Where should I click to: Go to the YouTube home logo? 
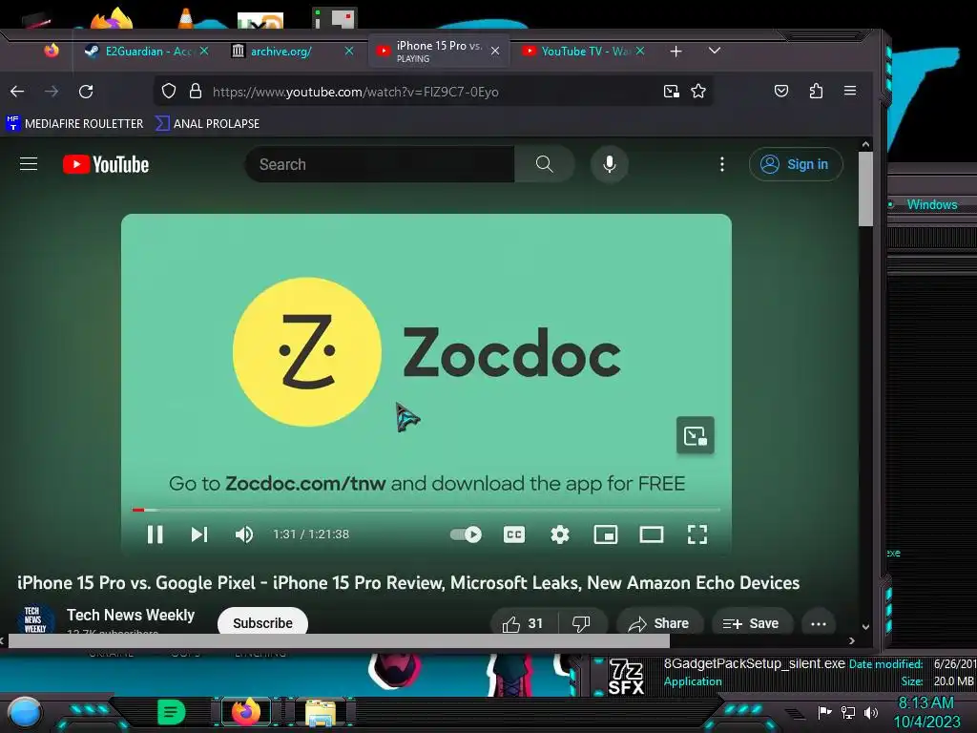point(106,164)
